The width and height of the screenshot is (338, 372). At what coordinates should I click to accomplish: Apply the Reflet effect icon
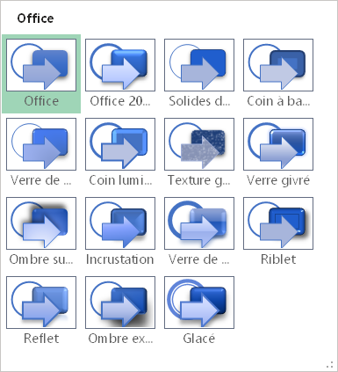coord(41,303)
